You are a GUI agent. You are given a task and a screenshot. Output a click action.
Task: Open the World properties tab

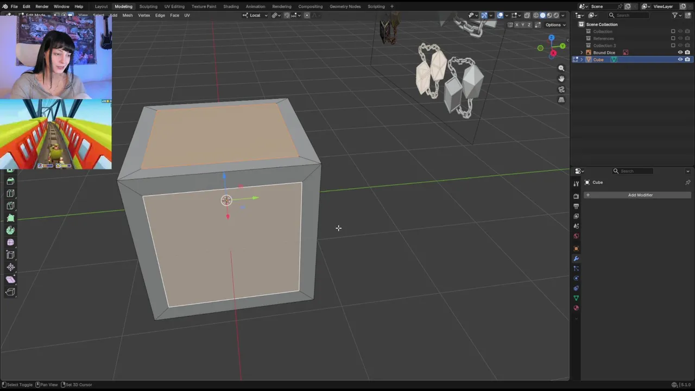[x=576, y=236]
